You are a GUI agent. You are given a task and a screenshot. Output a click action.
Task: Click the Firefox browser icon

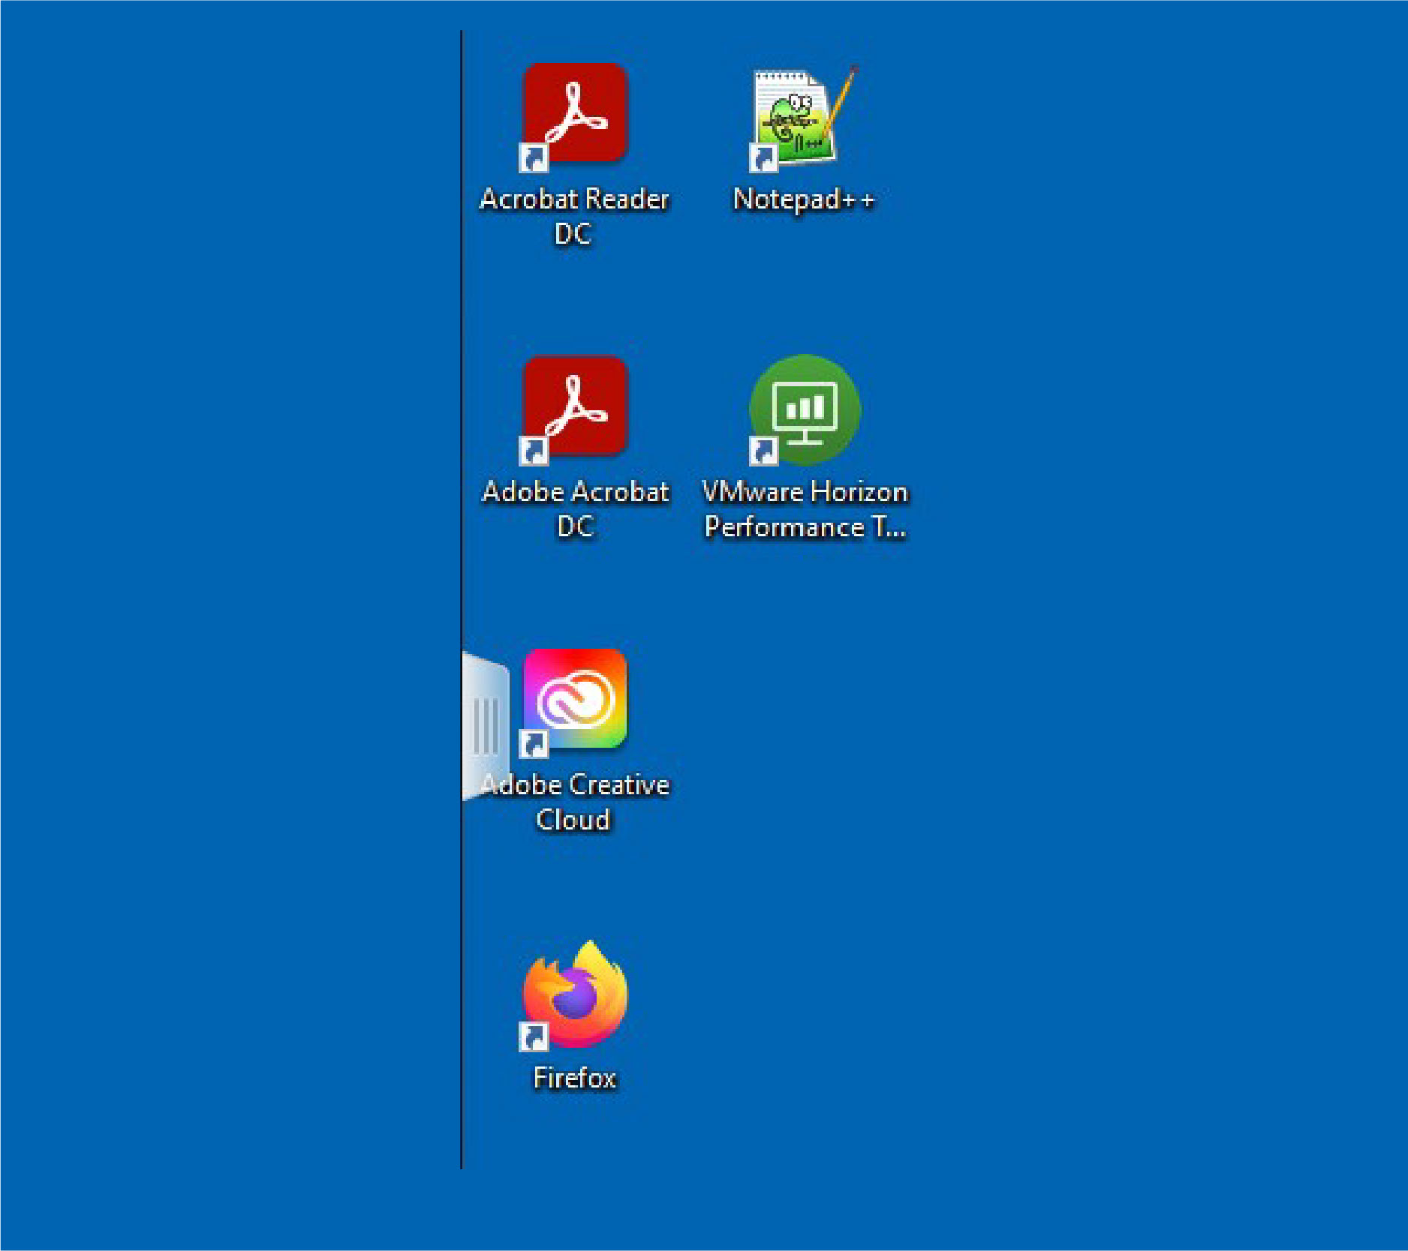point(575,993)
